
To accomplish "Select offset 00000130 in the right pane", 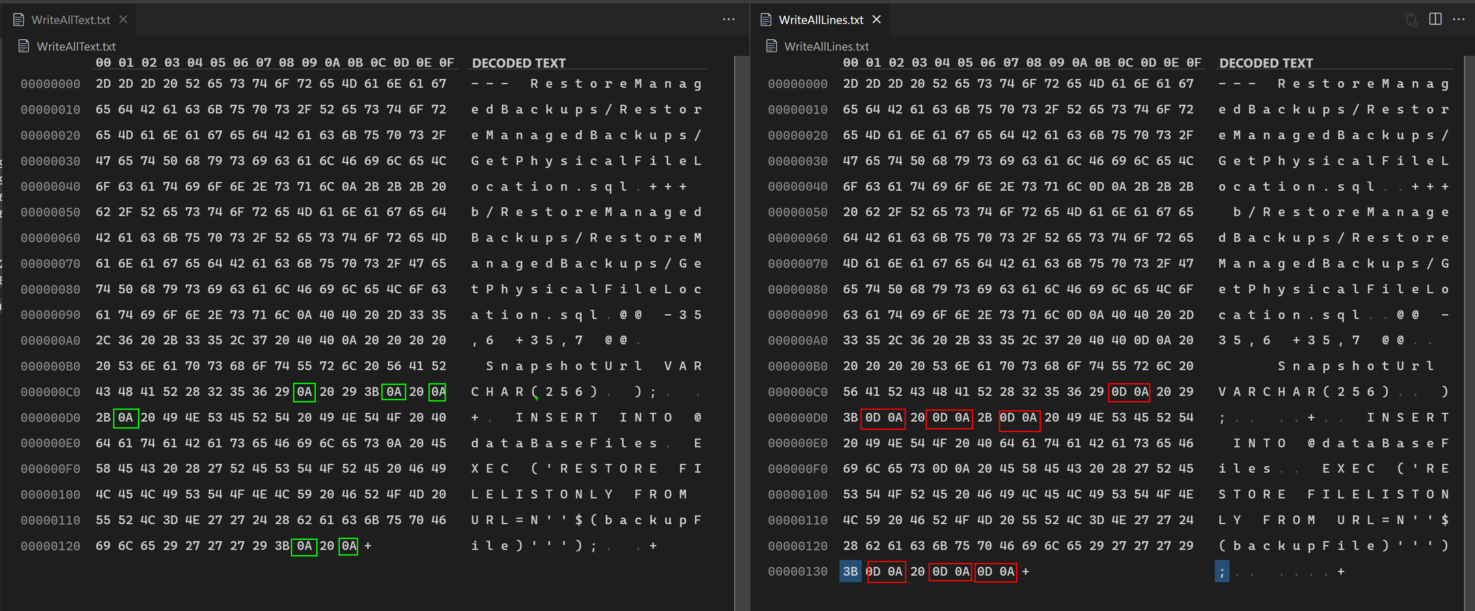I will [x=798, y=572].
